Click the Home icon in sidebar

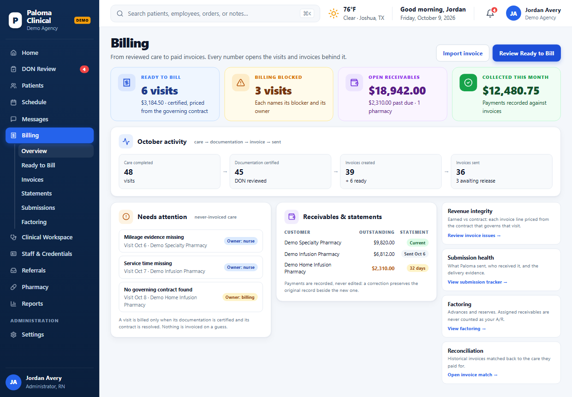(x=13, y=53)
